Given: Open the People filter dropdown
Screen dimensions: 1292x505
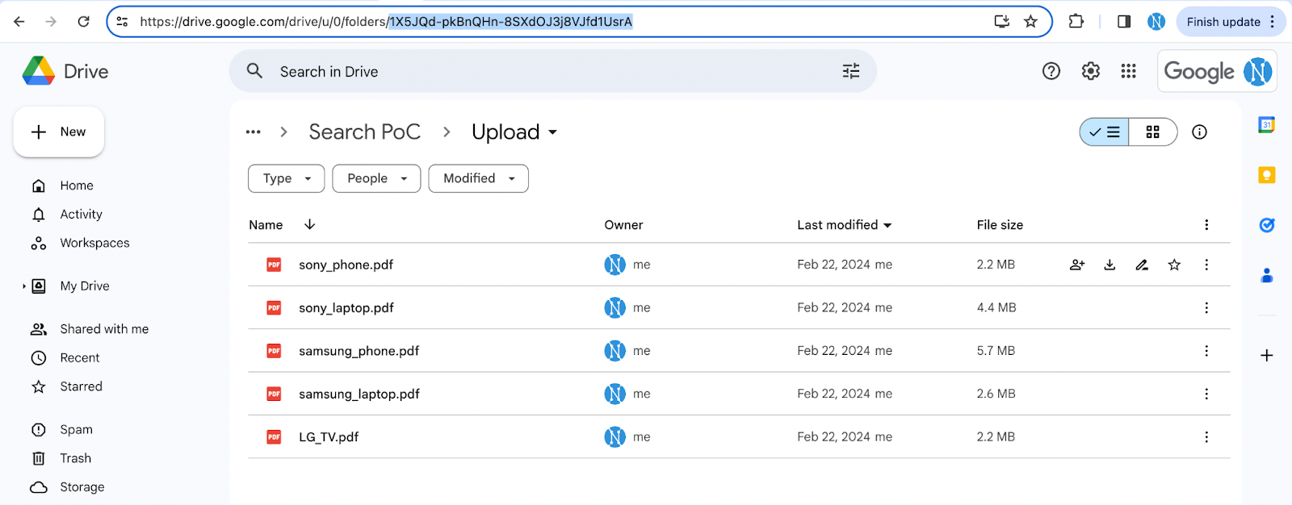Looking at the screenshot, I should tap(376, 178).
